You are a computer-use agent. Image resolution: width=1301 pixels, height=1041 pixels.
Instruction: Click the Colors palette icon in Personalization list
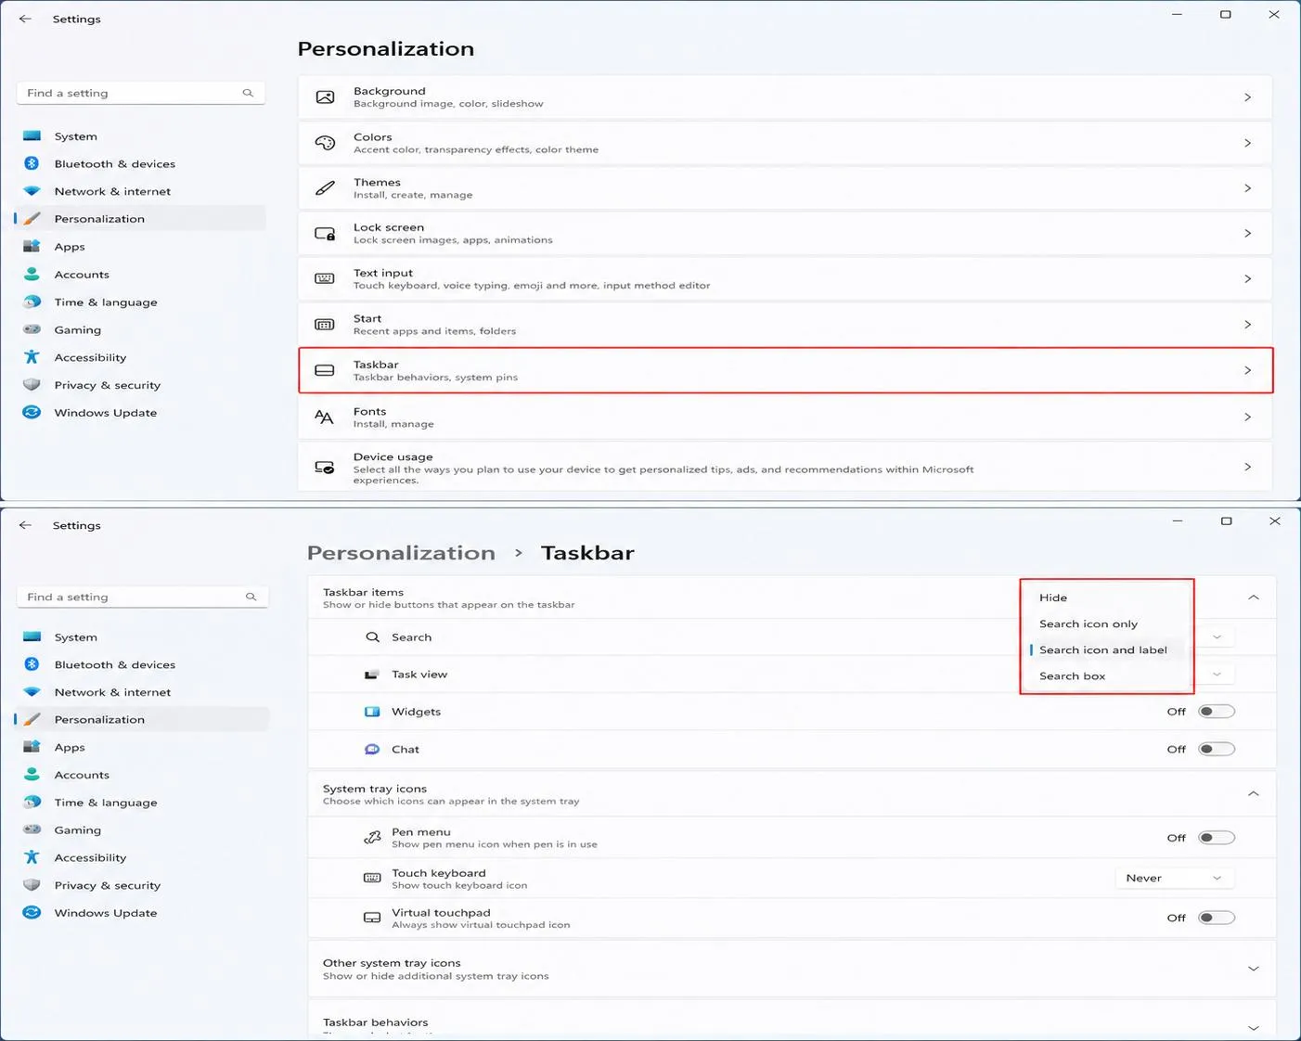coord(325,143)
